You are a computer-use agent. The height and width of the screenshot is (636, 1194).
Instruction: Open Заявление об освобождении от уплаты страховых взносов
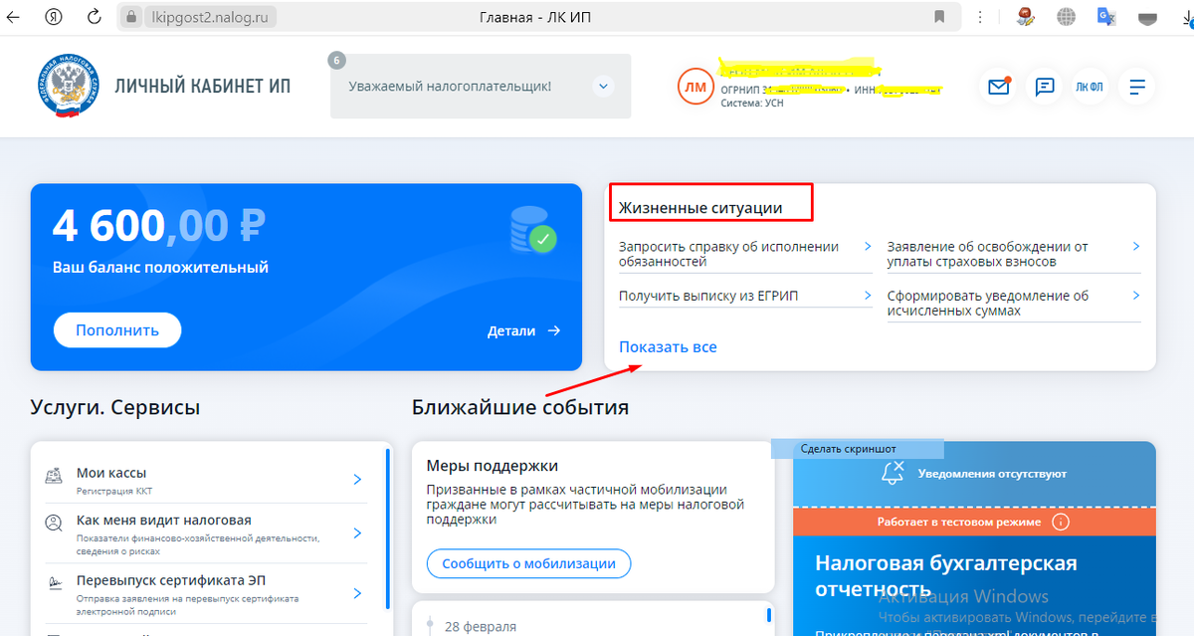pos(1013,254)
